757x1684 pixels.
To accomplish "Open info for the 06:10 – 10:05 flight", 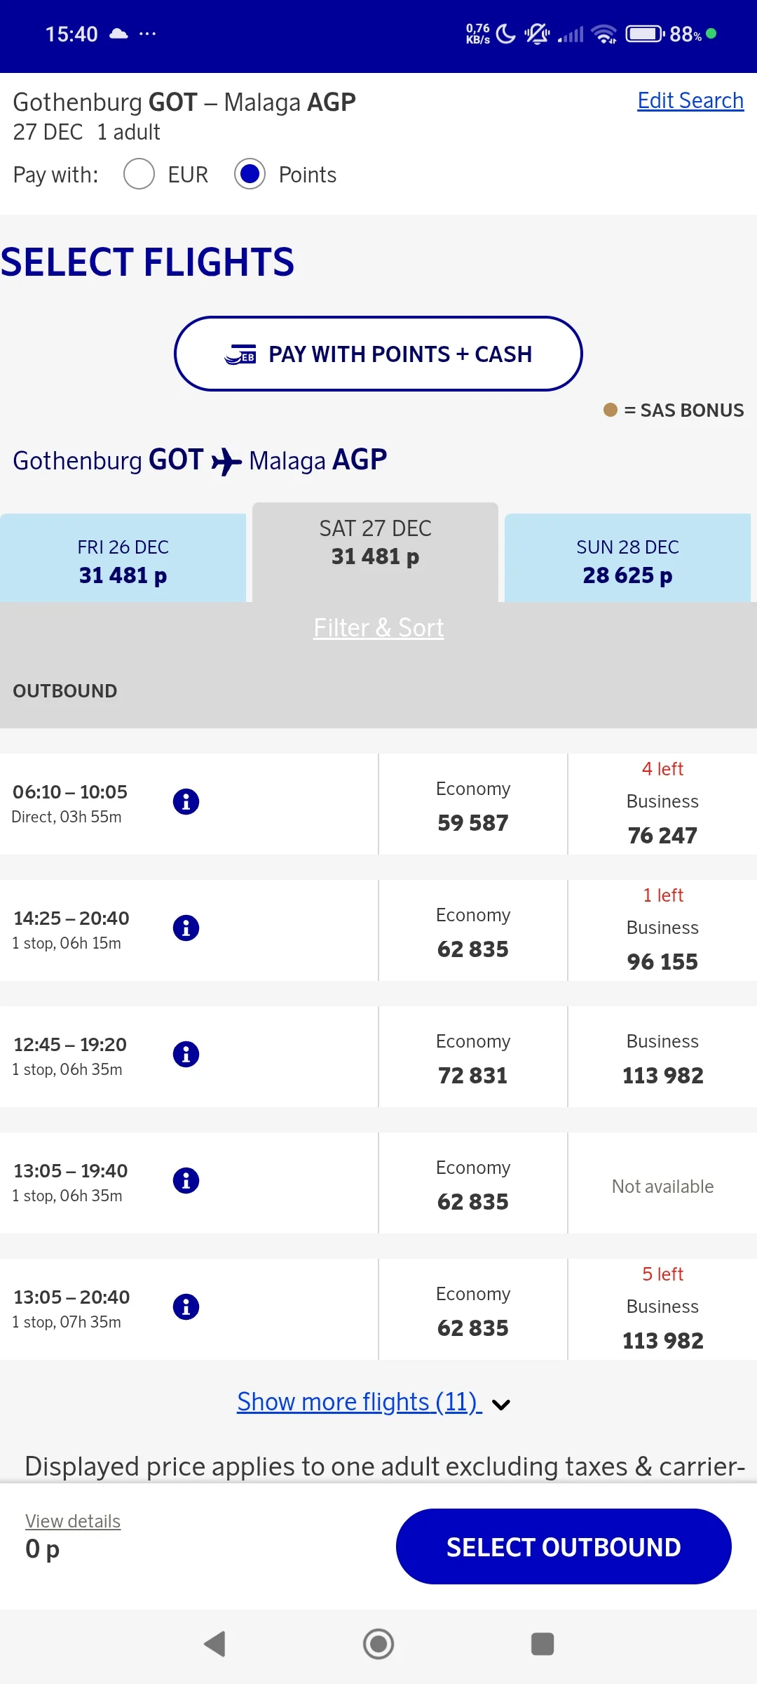I will pyautogui.click(x=186, y=801).
